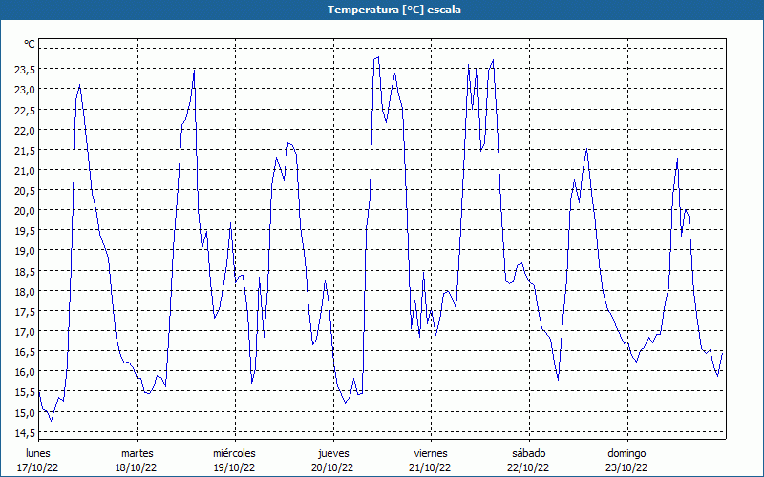This screenshot has width=764, height=477.
Task: Click the 16,0 axis label
Action: point(25,371)
